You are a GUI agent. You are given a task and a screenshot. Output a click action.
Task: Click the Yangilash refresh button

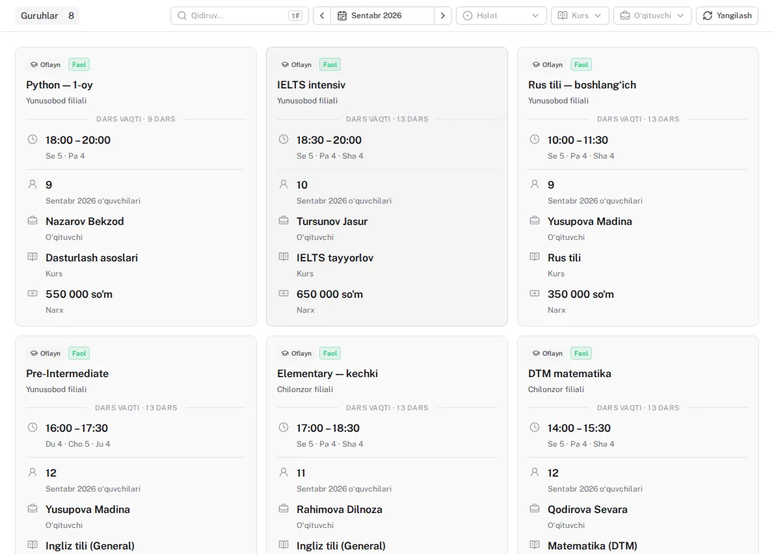tap(727, 16)
